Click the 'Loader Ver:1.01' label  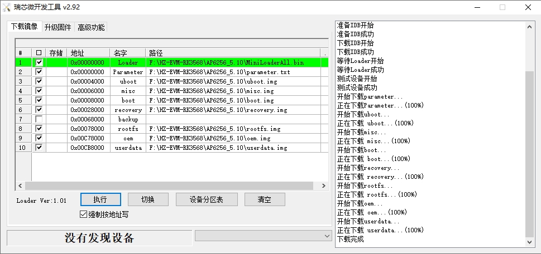tap(41, 201)
